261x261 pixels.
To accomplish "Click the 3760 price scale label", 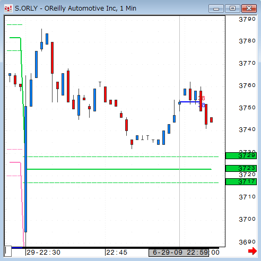I will pyautogui.click(x=247, y=86).
